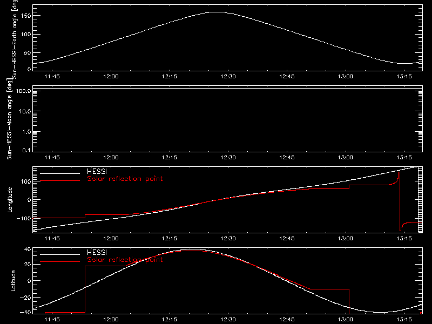Click the -40 tick on Latitude axis
This screenshot has height=324, width=432.
[x=25, y=313]
